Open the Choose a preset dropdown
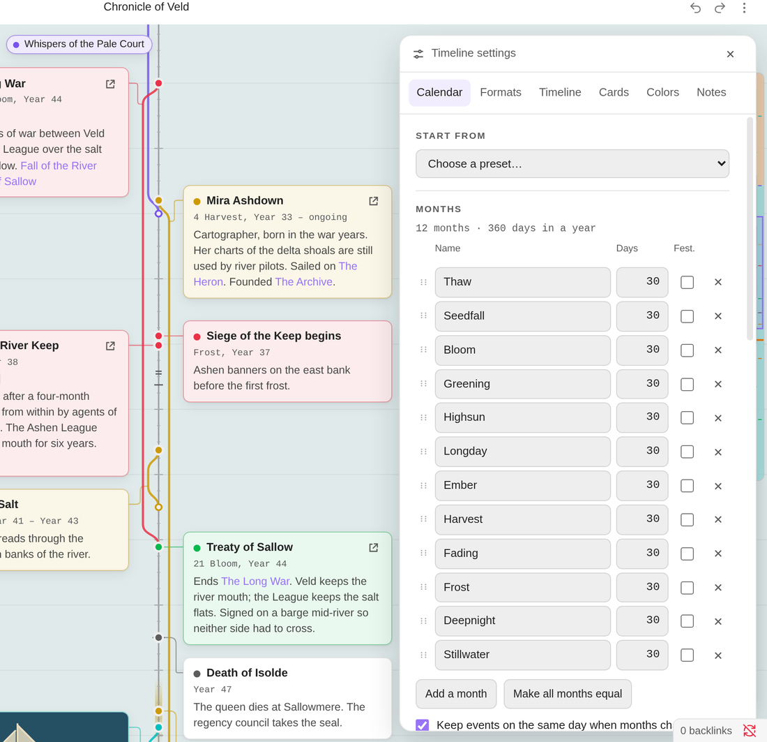This screenshot has height=742, width=767. pyautogui.click(x=572, y=163)
